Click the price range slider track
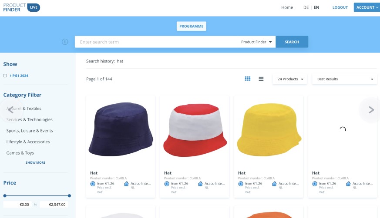The height and width of the screenshot is (218, 380). click(x=37, y=196)
